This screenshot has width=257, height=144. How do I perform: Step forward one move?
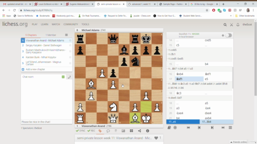pos(212,128)
